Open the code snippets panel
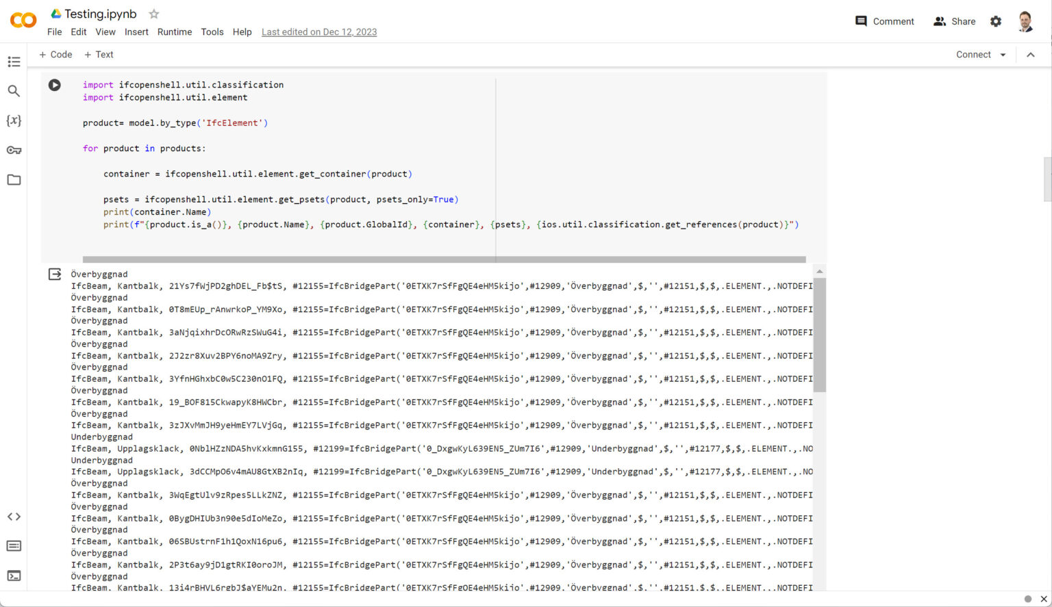The height and width of the screenshot is (607, 1052). pos(14,517)
